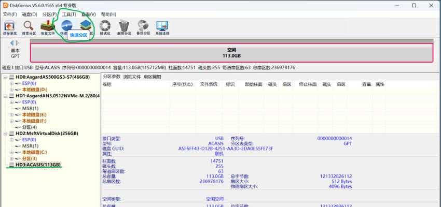This screenshot has height=207, width=441.
Task: Click the free space 空闲 113.0GB disk bar
Action: [231, 52]
